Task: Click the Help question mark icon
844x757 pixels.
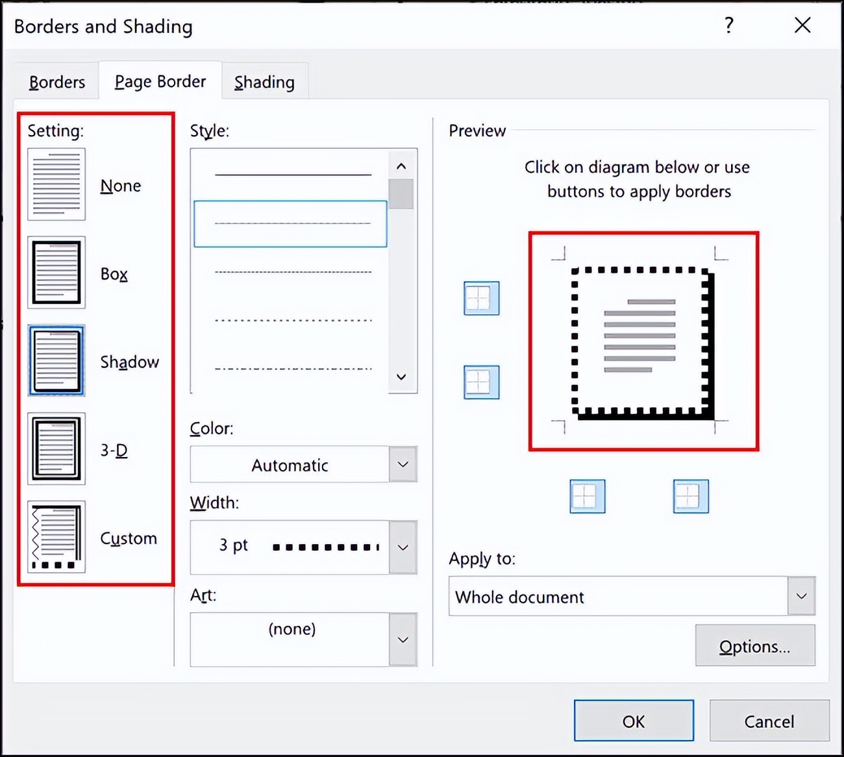Action: (728, 26)
